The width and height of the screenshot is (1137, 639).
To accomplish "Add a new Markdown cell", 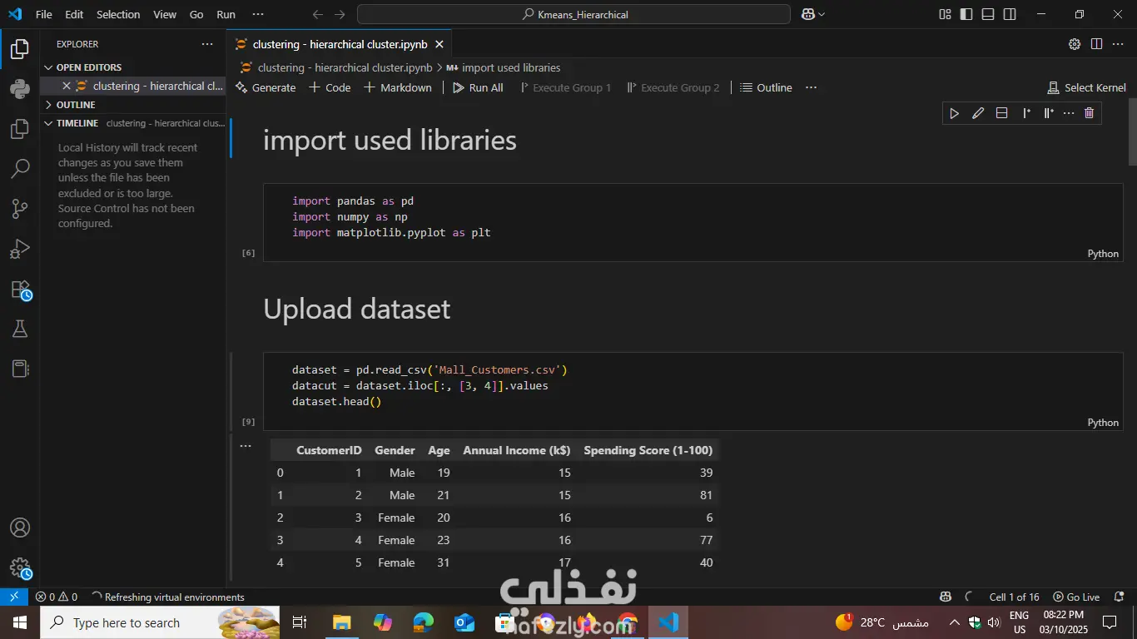I will [398, 87].
